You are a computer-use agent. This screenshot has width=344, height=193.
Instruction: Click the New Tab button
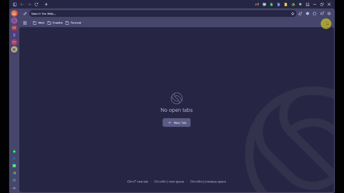coord(177,123)
